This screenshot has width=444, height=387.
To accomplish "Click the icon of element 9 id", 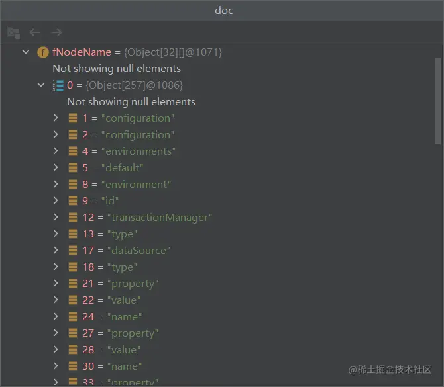I will pos(73,201).
